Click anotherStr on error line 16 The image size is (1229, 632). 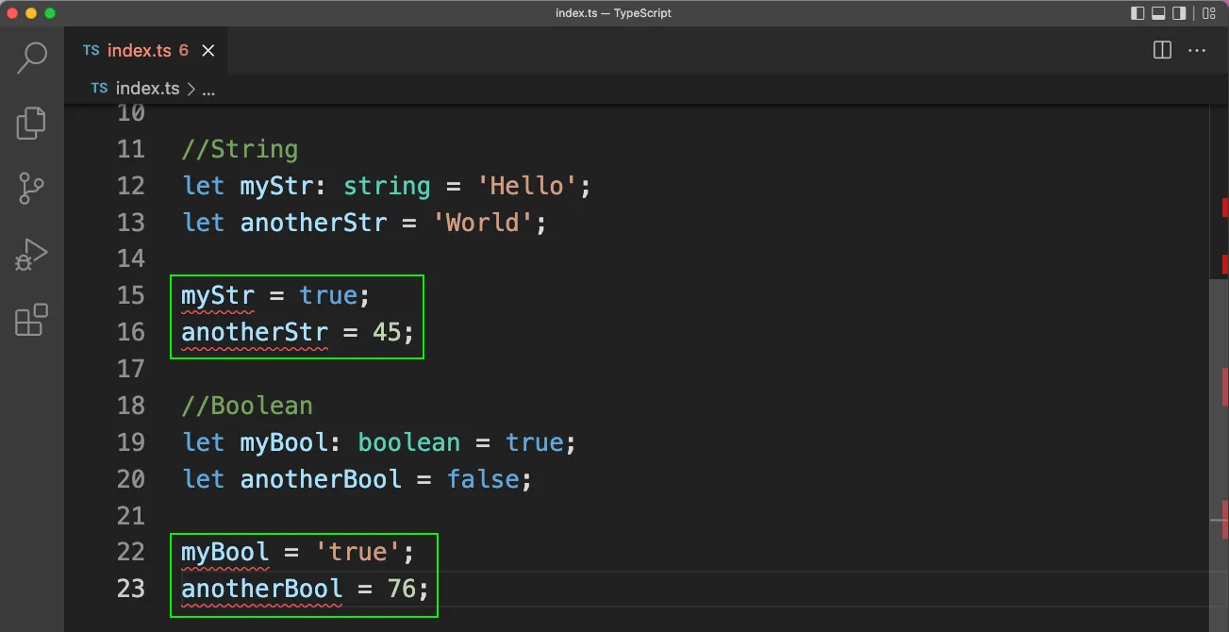(255, 332)
